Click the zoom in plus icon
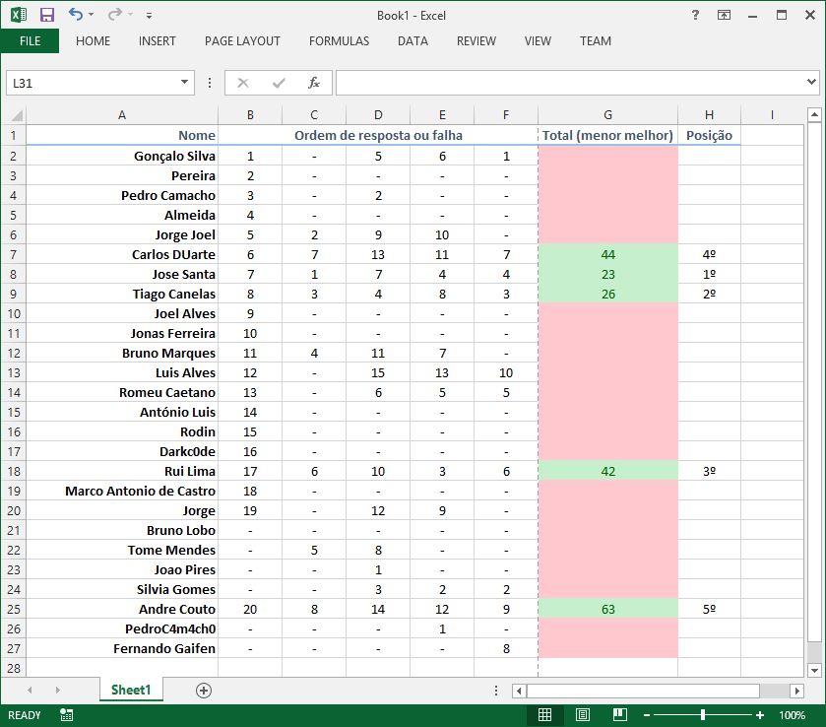This screenshot has width=826, height=727. [x=760, y=715]
